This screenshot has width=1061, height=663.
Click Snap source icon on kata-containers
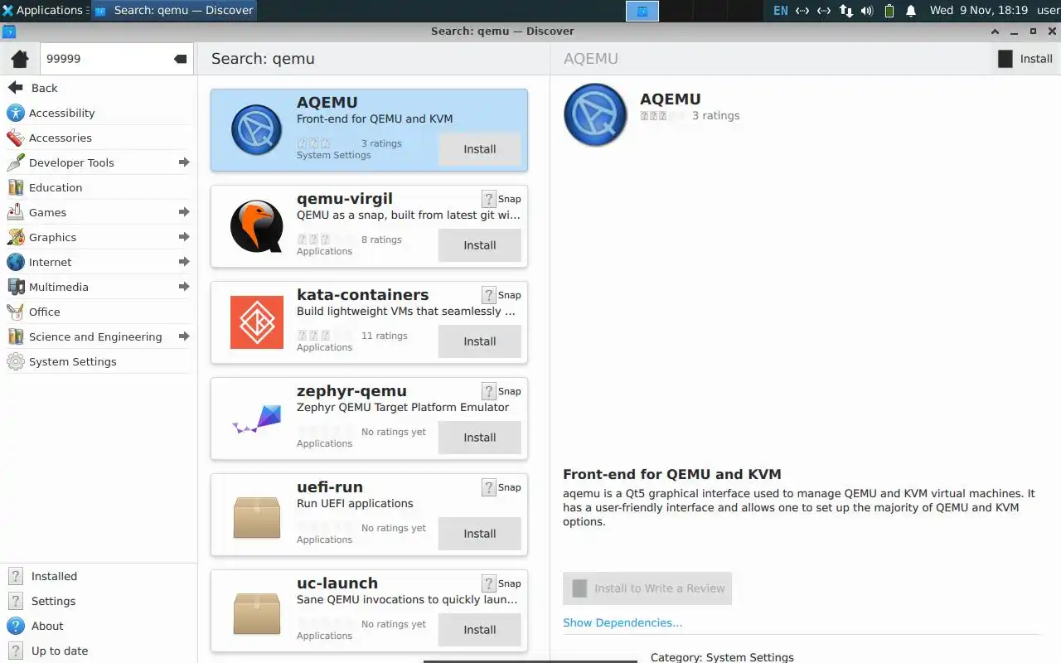pyautogui.click(x=489, y=295)
